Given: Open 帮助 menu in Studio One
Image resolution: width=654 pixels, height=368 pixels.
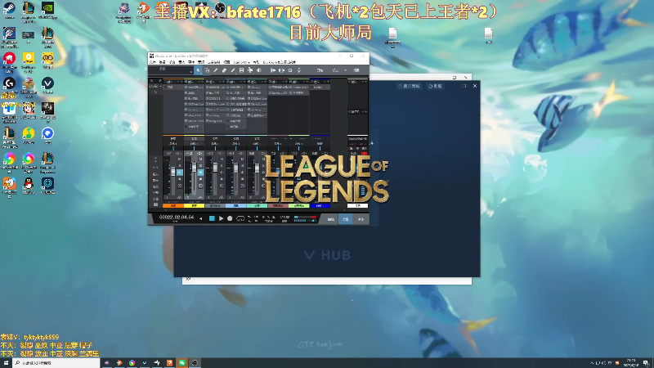Looking at the screenshot, I should (257, 62).
